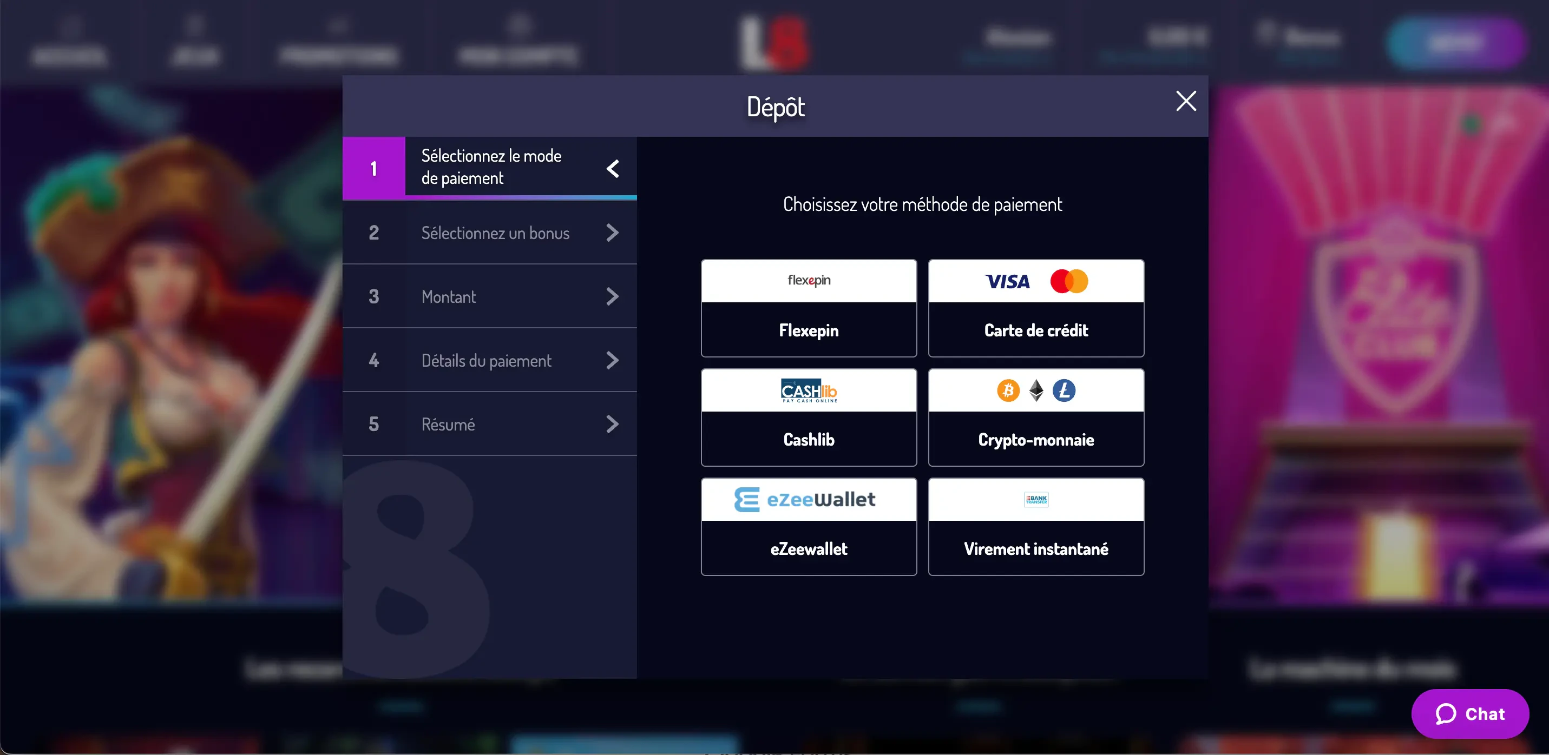Expand Sélectionnez un bonus chevron

click(613, 233)
